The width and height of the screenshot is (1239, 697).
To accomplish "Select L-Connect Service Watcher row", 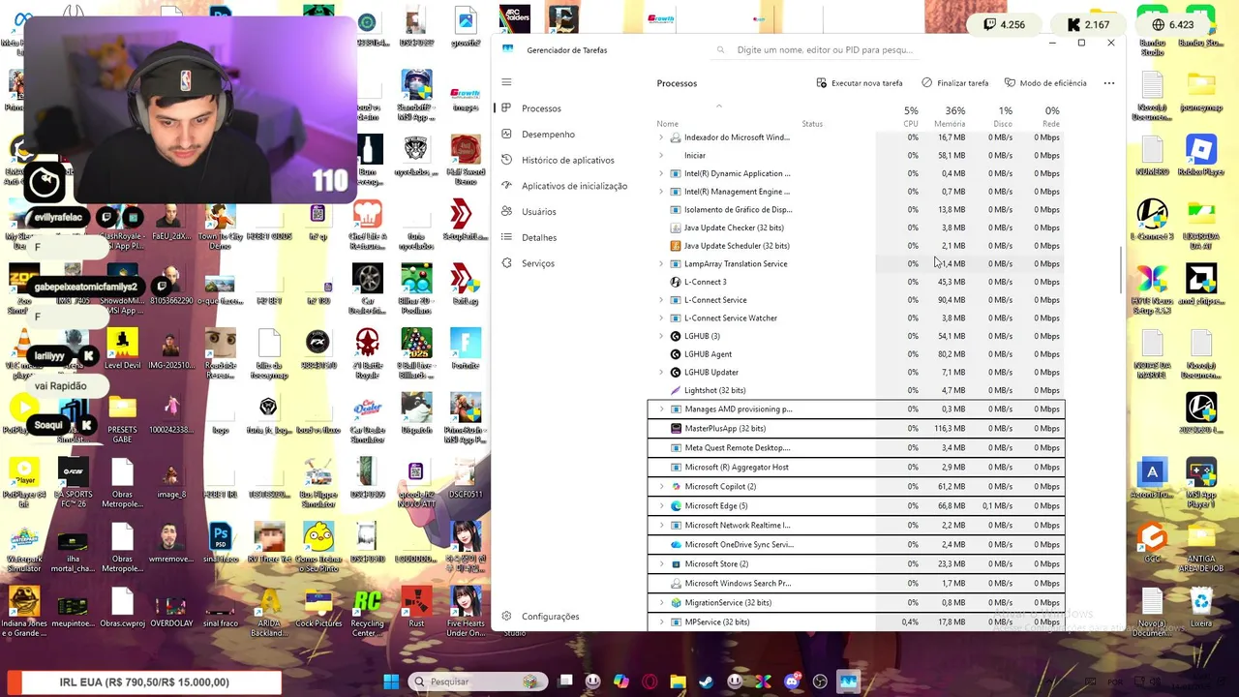I will 857,318.
